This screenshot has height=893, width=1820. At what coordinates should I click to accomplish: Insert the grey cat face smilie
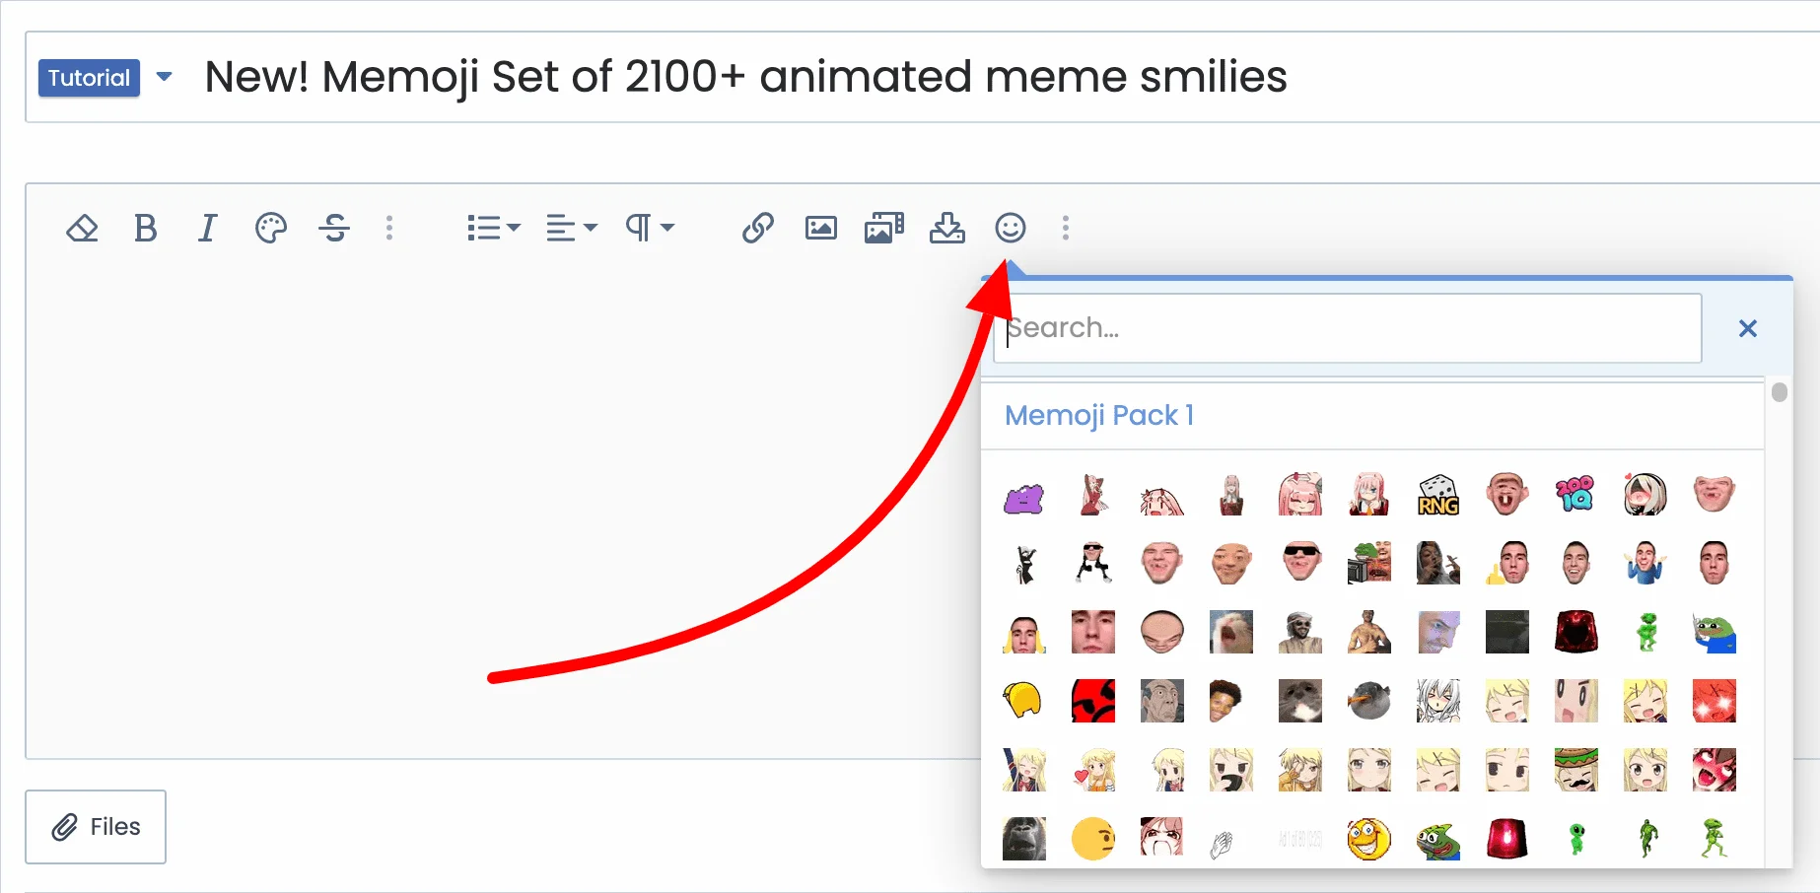point(1300,701)
